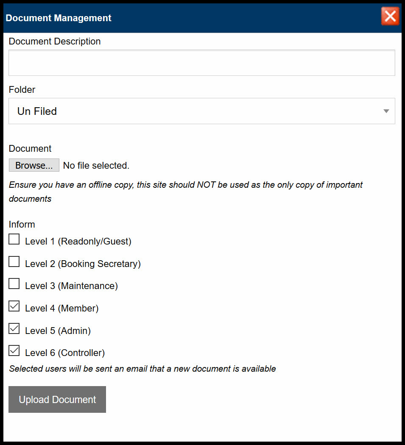
Task: Open the Folder combo box showing Un Filed
Action: (x=201, y=111)
